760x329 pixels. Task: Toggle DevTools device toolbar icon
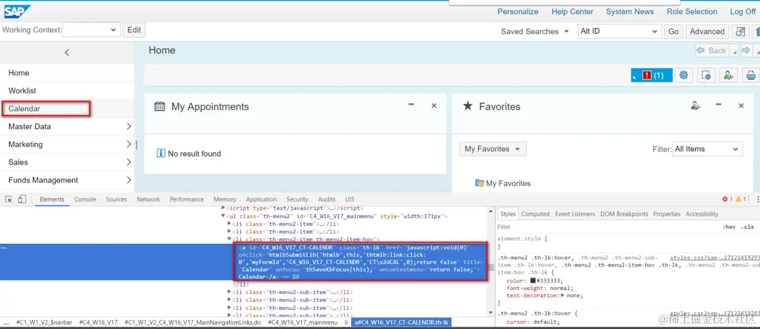[22, 199]
